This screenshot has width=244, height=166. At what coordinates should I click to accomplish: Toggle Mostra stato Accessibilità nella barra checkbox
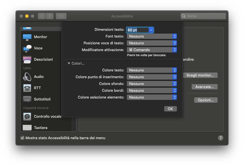22,138
